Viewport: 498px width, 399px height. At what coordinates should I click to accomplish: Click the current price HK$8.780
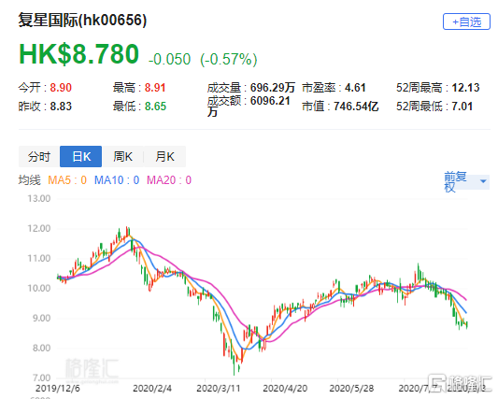pos(78,53)
